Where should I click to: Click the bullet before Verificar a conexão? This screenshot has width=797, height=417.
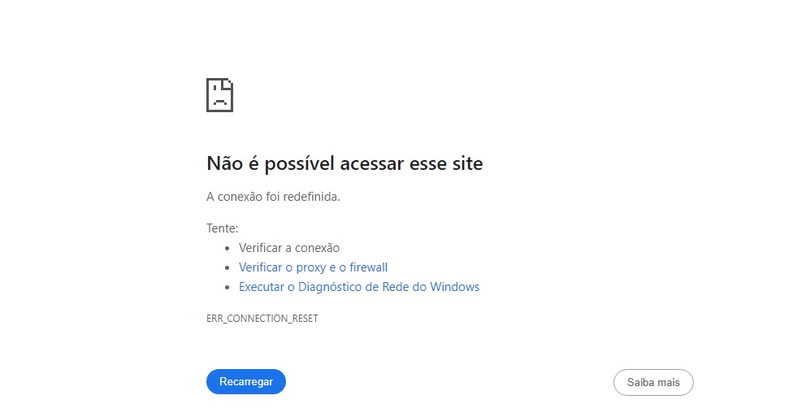click(227, 249)
